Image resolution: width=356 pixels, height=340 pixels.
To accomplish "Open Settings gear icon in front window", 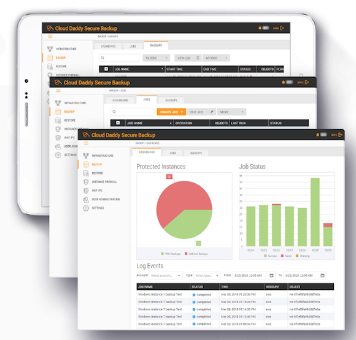I will [x=86, y=208].
